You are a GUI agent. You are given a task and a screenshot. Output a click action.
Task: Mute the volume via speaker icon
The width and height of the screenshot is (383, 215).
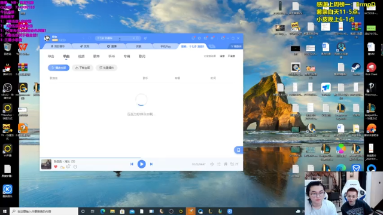[x=212, y=164]
